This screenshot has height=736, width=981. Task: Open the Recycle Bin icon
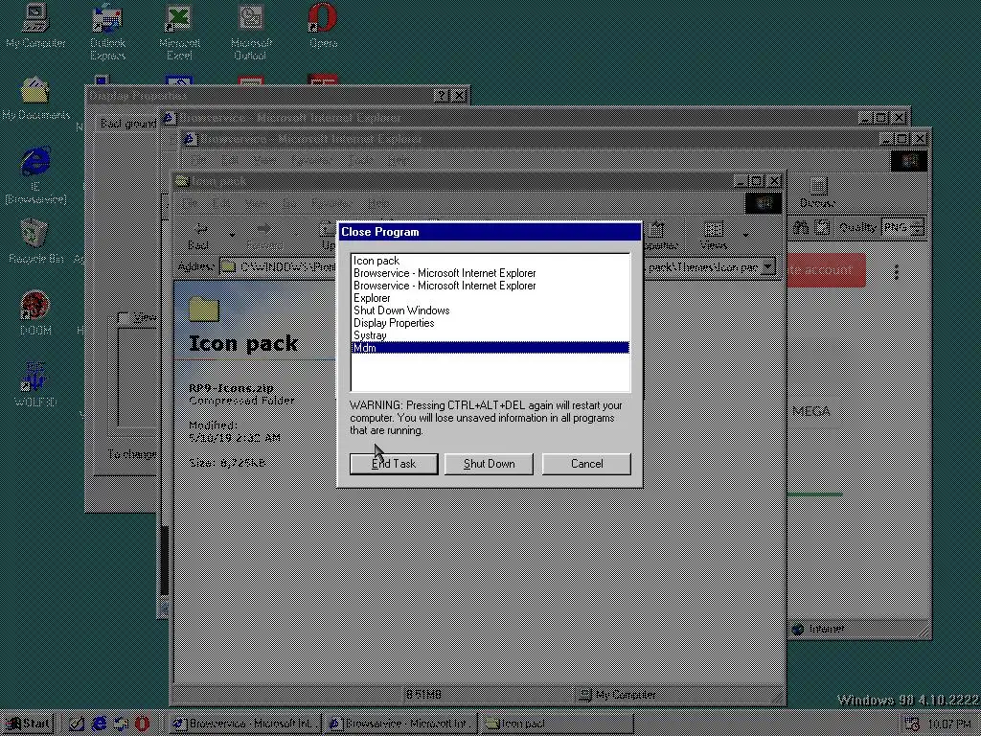[35, 241]
